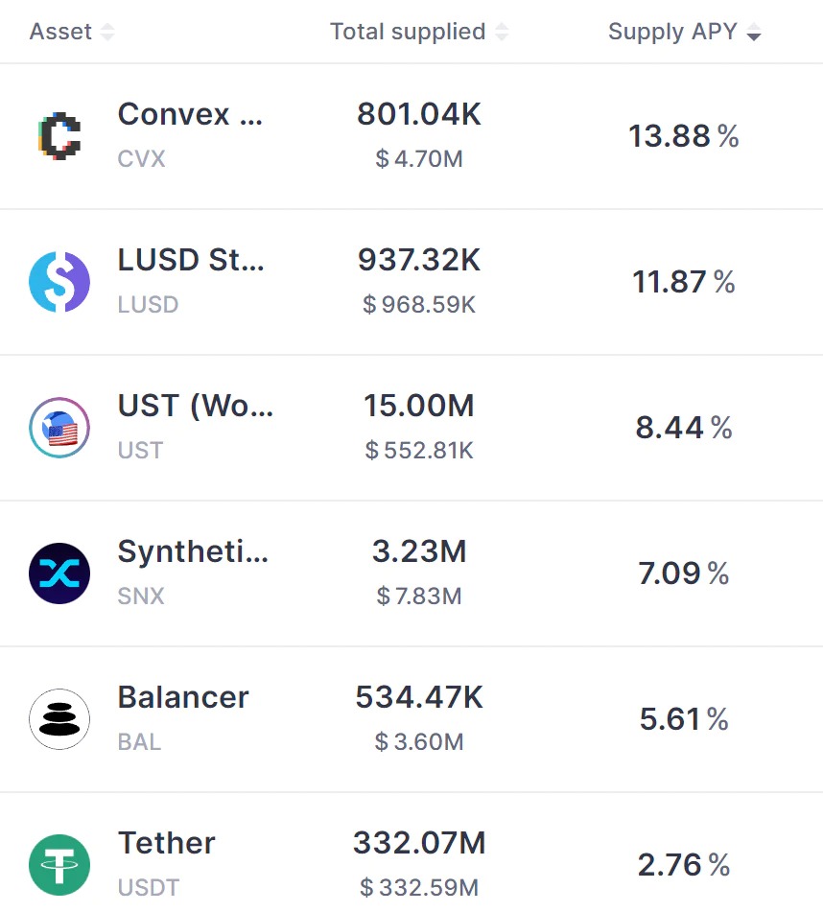Open the LUSD Stablecoin name link

190,261
